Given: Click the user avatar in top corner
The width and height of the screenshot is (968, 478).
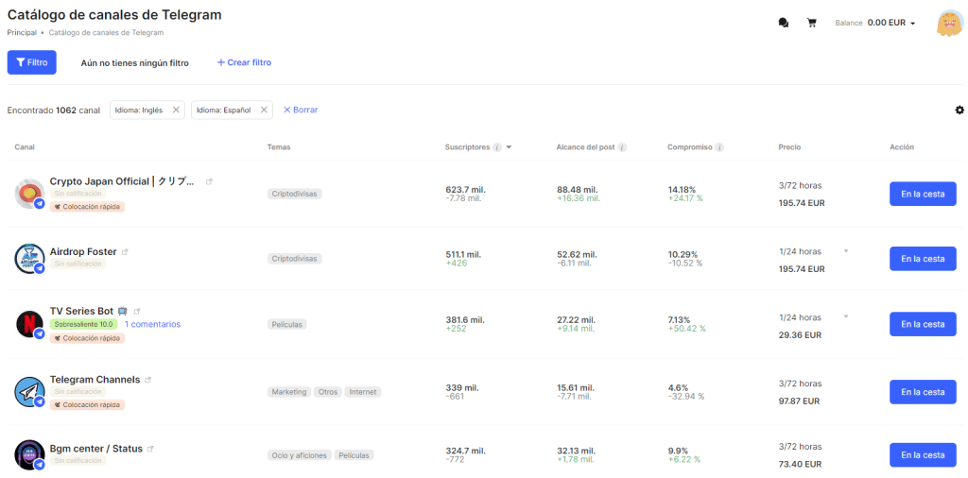Looking at the screenshot, I should [x=950, y=24].
